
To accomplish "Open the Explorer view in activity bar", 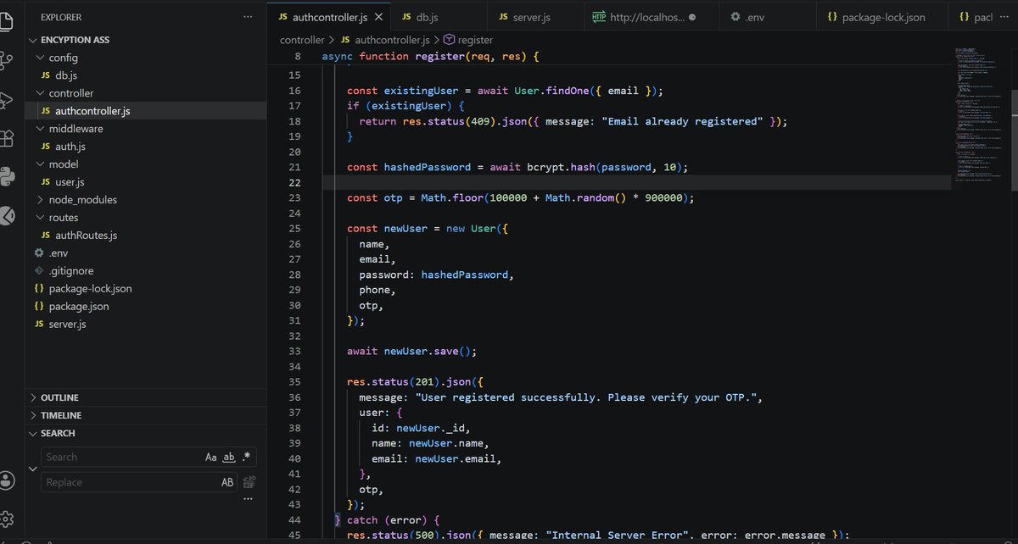I will pos(7,22).
